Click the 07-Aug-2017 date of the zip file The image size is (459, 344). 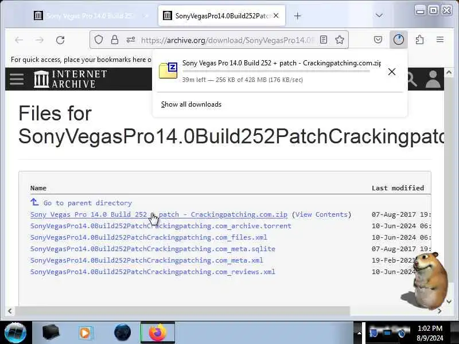pos(401,214)
